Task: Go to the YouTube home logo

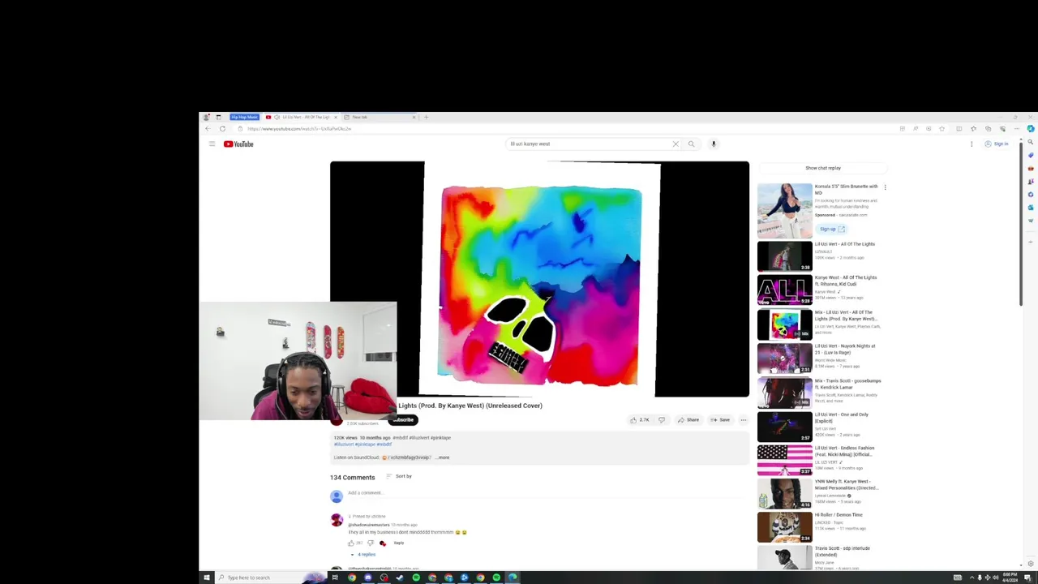Action: (238, 144)
